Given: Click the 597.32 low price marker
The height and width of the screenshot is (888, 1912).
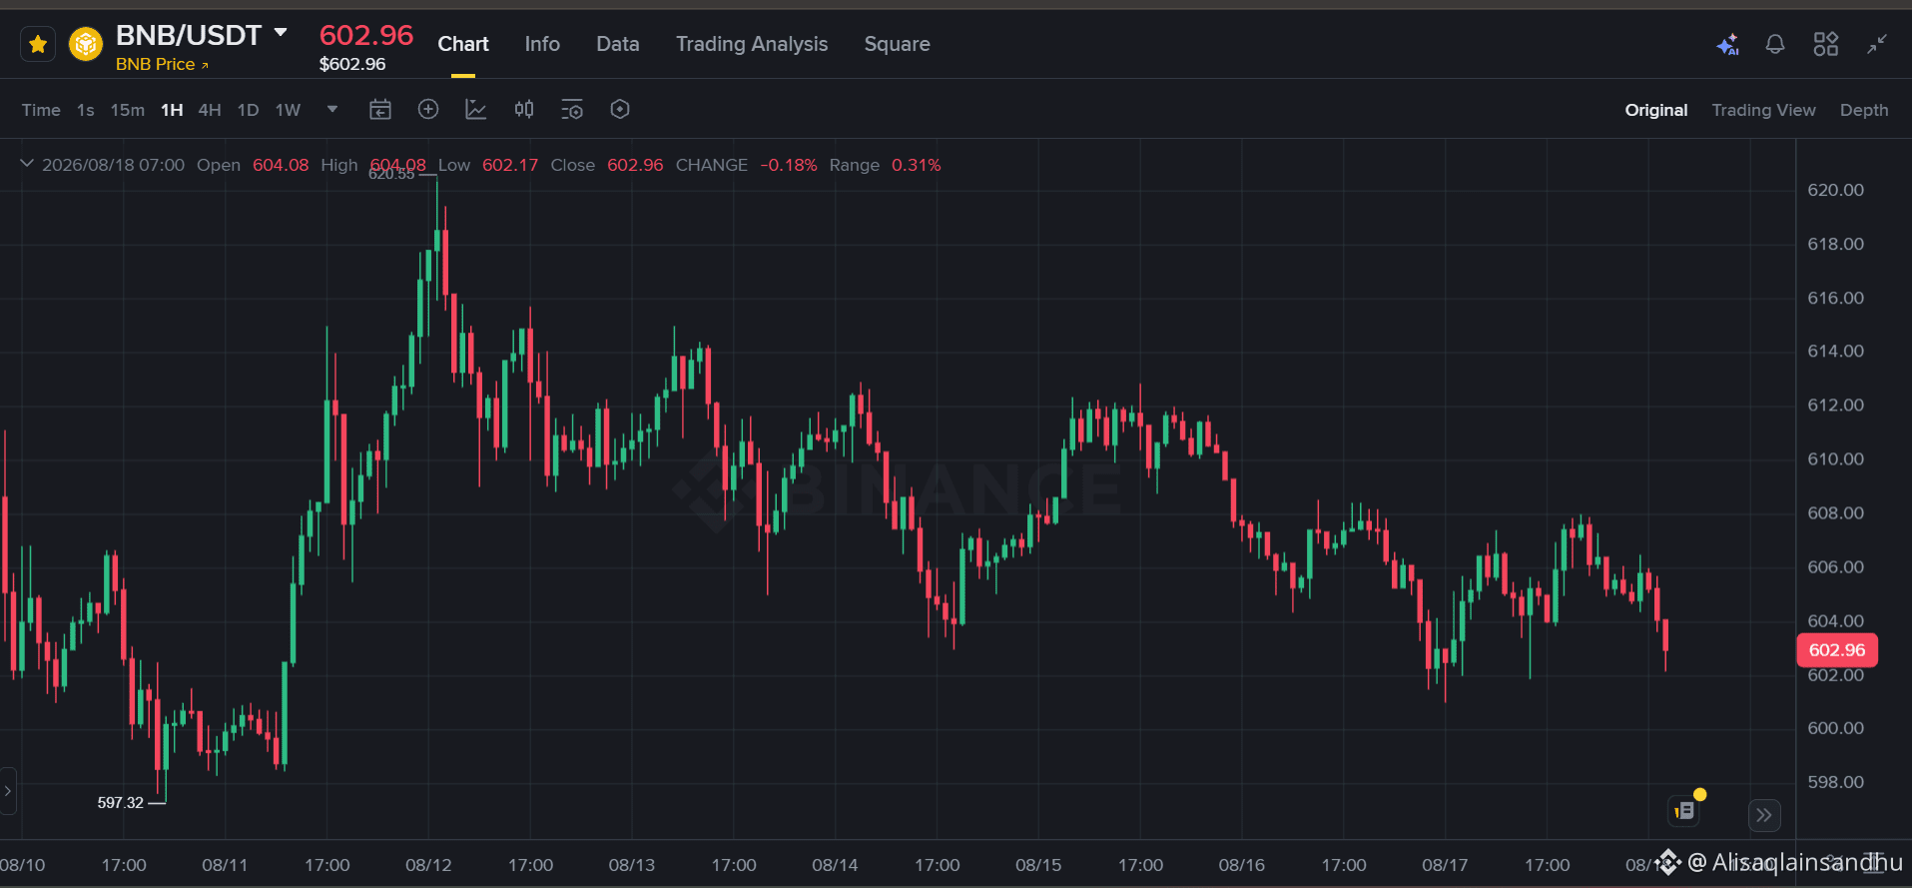Looking at the screenshot, I should click(120, 803).
